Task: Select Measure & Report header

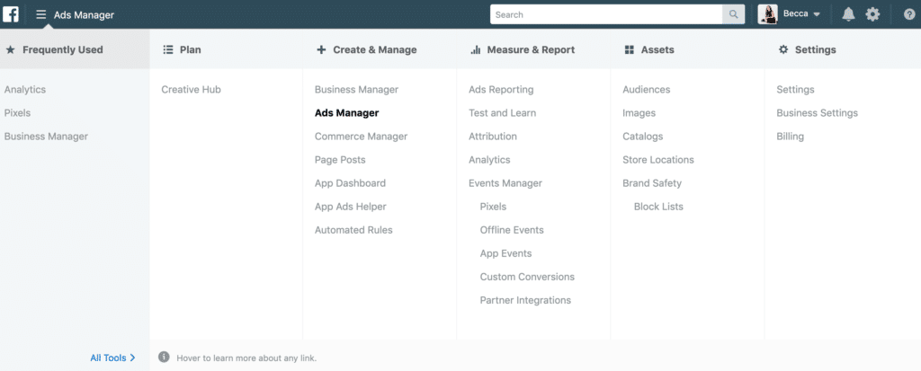Action: tap(533, 50)
